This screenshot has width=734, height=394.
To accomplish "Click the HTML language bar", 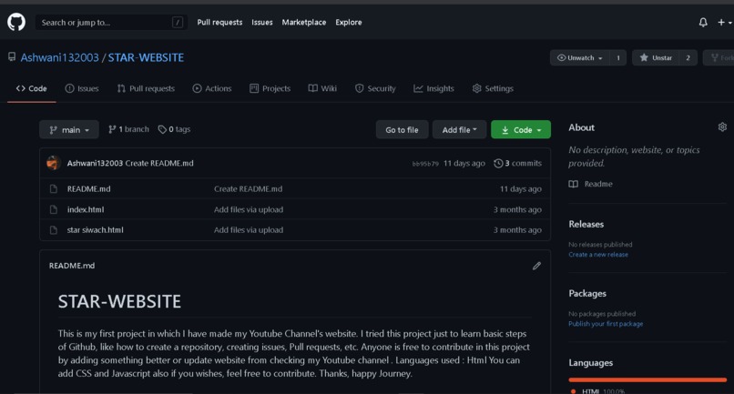I will (x=647, y=380).
